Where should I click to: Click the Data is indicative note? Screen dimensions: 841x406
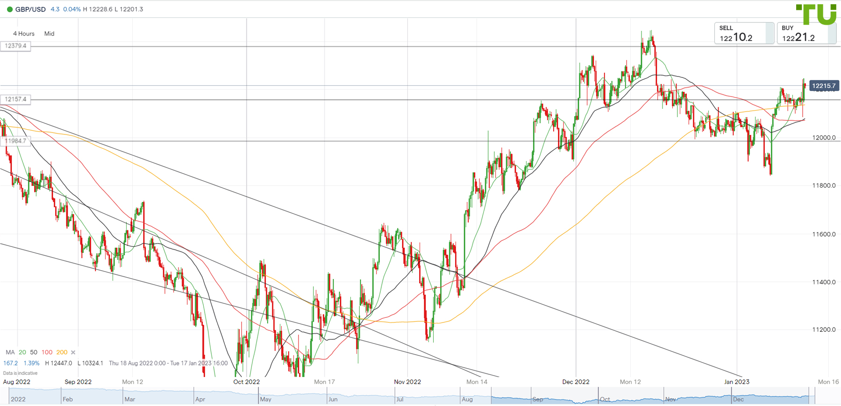pyautogui.click(x=20, y=373)
